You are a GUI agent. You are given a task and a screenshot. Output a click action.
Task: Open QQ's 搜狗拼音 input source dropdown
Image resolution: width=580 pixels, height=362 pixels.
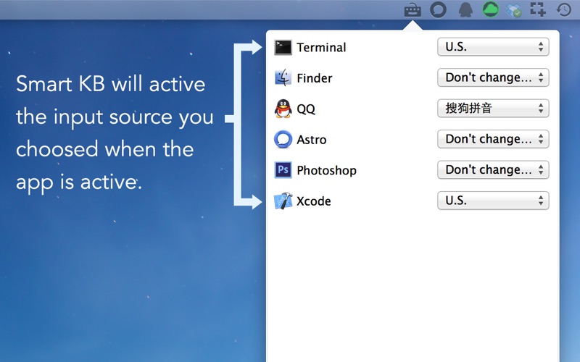pyautogui.click(x=493, y=108)
